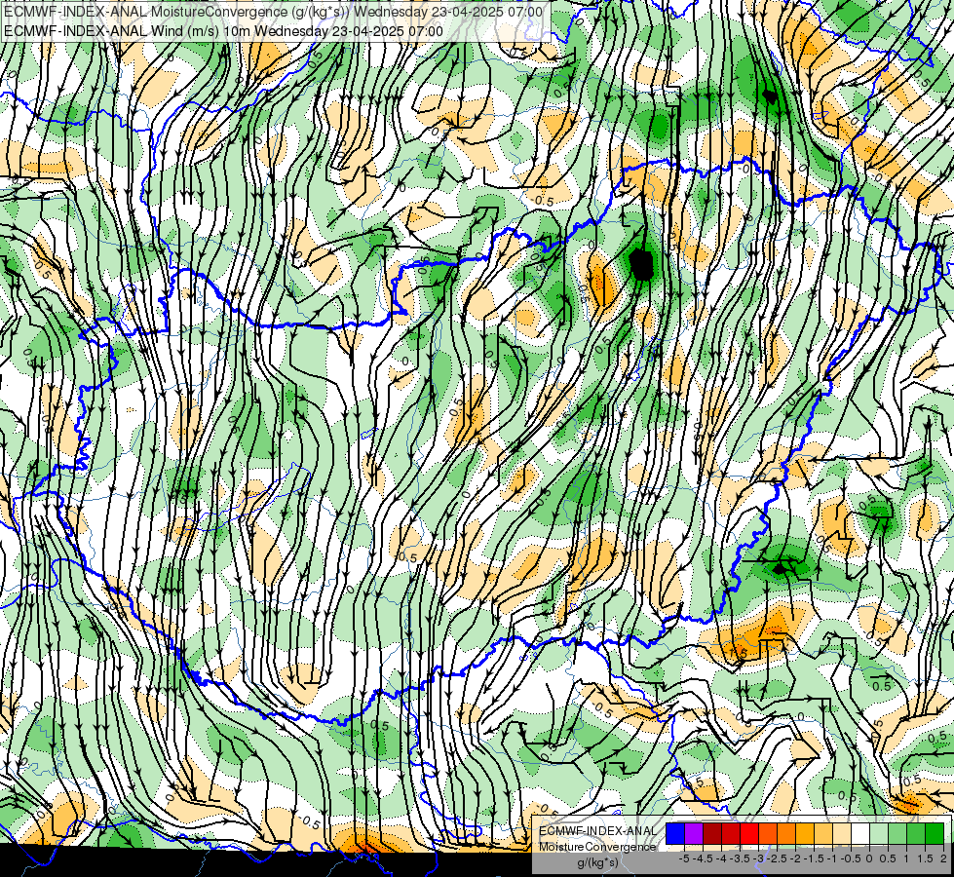
Task: Click the -4.5 value on legend scale
Action: point(703,858)
